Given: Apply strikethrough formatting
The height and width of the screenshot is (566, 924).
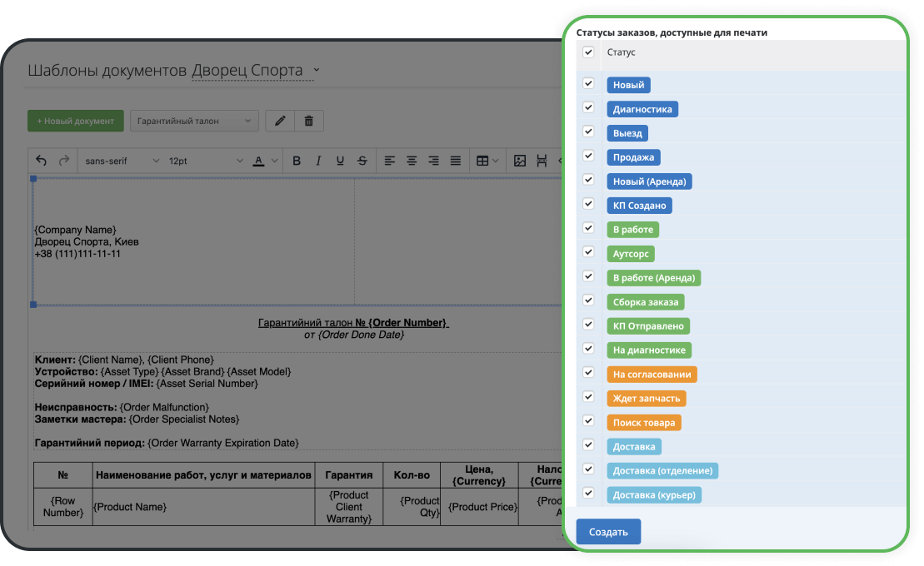Looking at the screenshot, I should (362, 161).
